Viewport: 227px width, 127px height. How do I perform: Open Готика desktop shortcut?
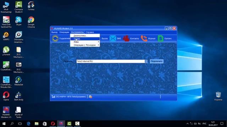pyautogui.click(x=31, y=6)
